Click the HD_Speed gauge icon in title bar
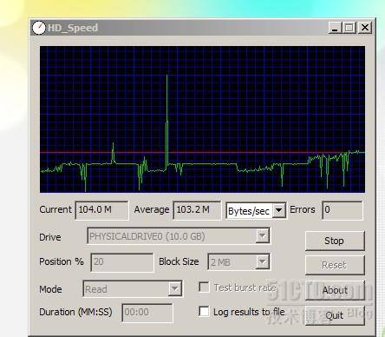This screenshot has height=337, width=385. click(39, 28)
